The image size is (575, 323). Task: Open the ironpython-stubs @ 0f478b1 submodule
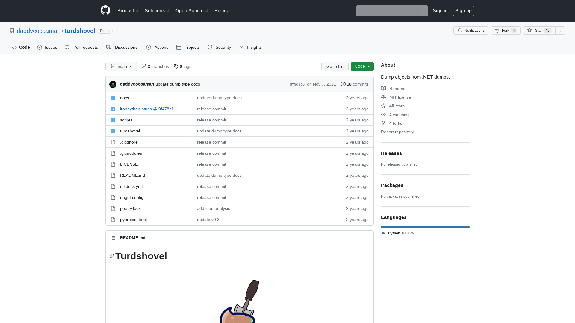(147, 109)
